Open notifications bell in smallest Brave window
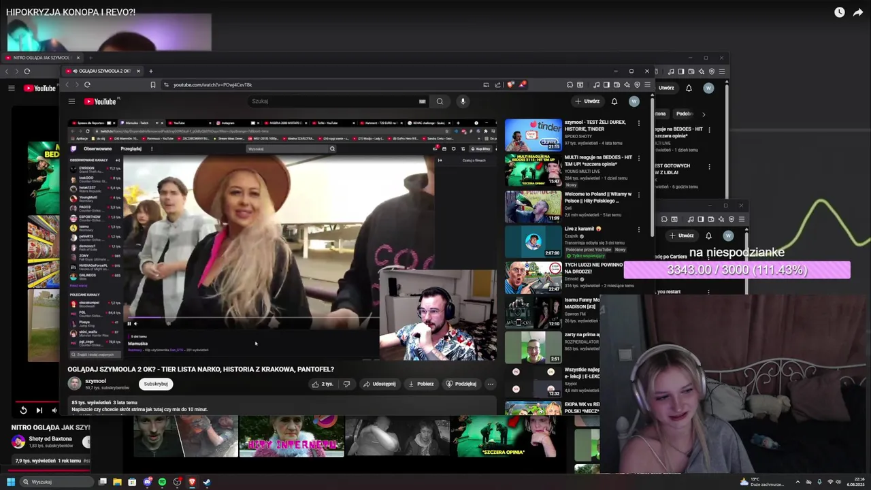The width and height of the screenshot is (871, 490). pos(708,235)
